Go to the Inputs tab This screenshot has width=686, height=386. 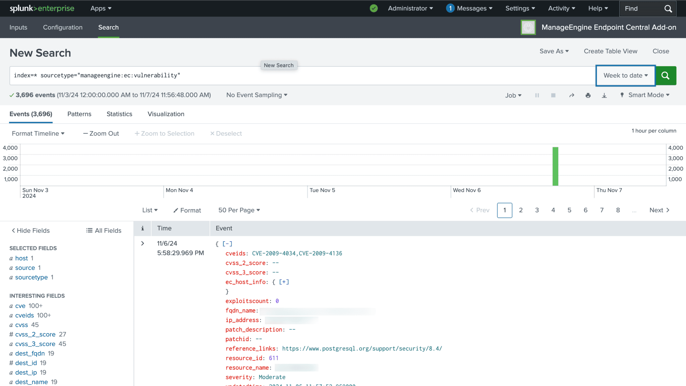[x=18, y=27]
